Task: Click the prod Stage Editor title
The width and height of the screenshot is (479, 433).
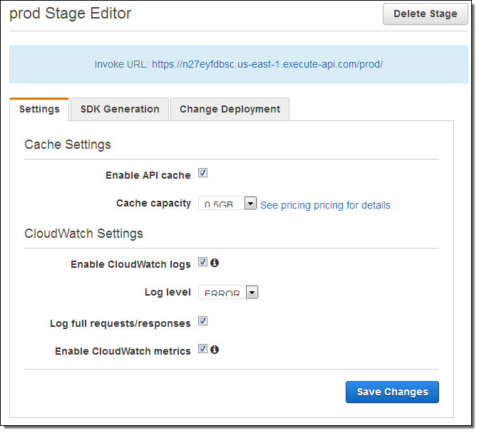Action: click(x=70, y=14)
